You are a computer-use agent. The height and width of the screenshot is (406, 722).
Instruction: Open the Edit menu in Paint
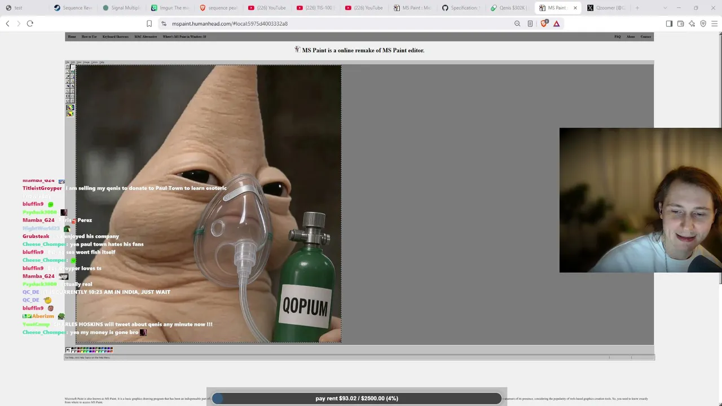click(73, 62)
